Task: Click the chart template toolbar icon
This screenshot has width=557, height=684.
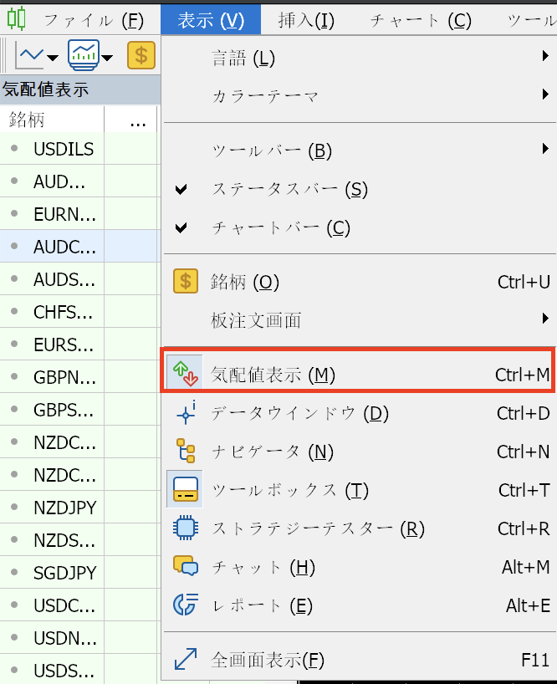Action: (84, 56)
